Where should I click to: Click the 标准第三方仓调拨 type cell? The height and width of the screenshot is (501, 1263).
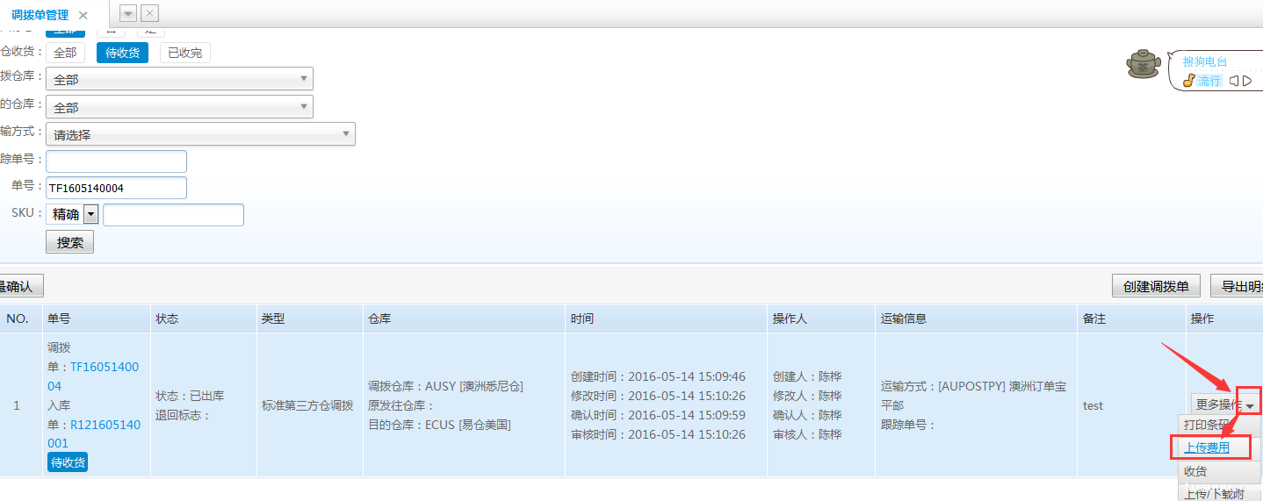[x=307, y=405]
